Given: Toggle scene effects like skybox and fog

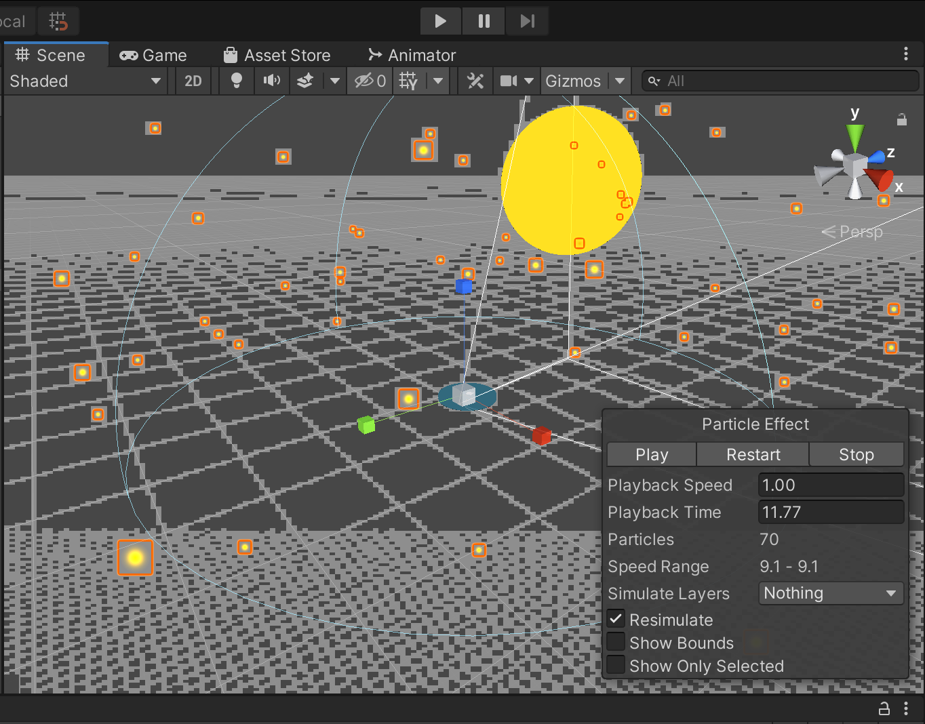Looking at the screenshot, I should coord(305,81).
